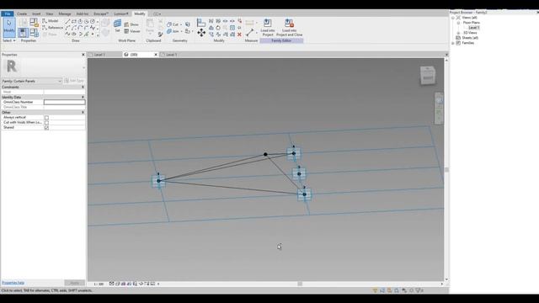This screenshot has width=539, height=303.
Task: Collapse Floor Plans in Project Browser
Action: click(x=458, y=23)
